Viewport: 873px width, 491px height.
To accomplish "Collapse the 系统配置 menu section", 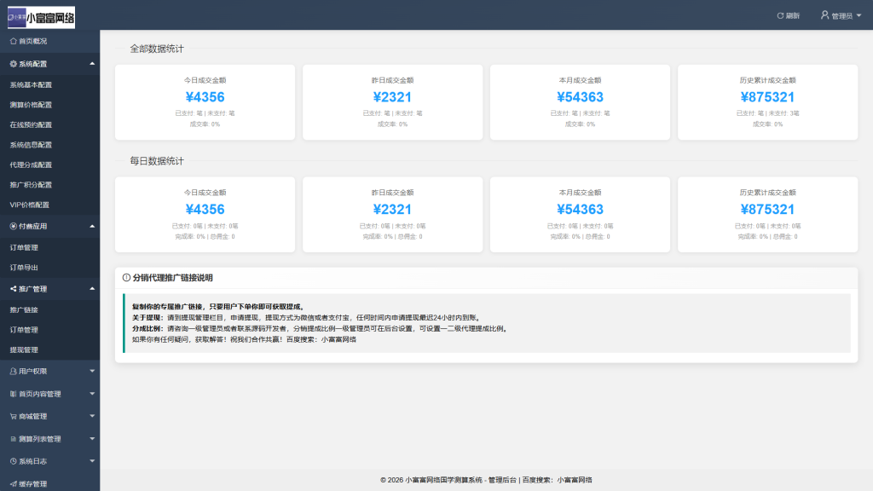I will point(49,62).
